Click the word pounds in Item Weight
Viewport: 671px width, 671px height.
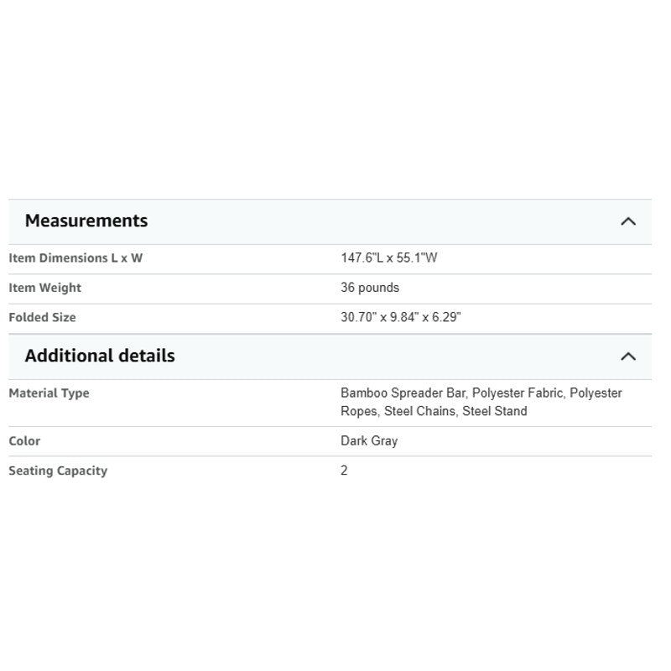[x=379, y=288]
